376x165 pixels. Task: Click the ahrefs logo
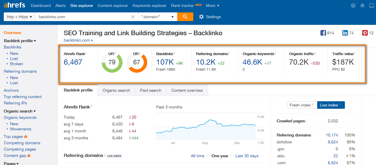coord(14,5)
